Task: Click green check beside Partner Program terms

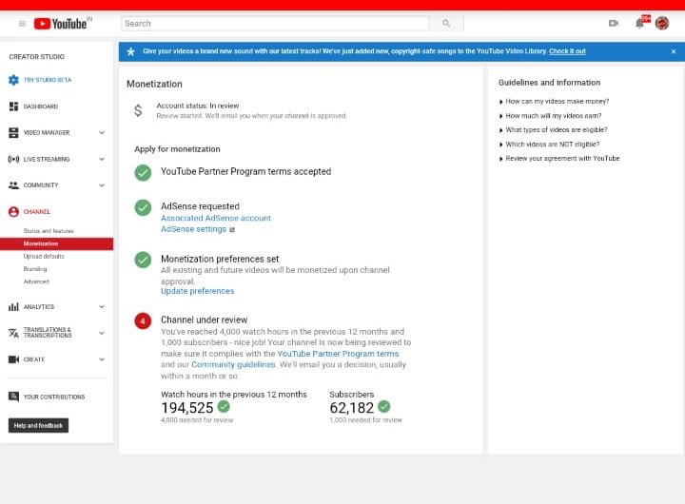Action: (x=143, y=173)
